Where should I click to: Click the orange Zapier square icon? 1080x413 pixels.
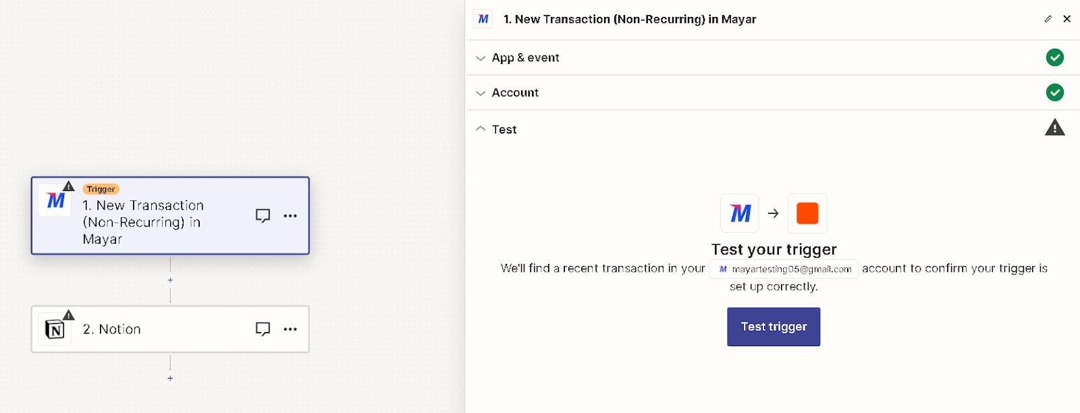(807, 213)
